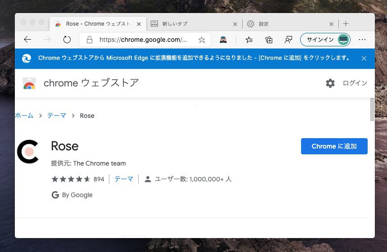The height and width of the screenshot is (252, 387).
Task: Go to ホーム in the breadcrumb
Action: point(24,116)
